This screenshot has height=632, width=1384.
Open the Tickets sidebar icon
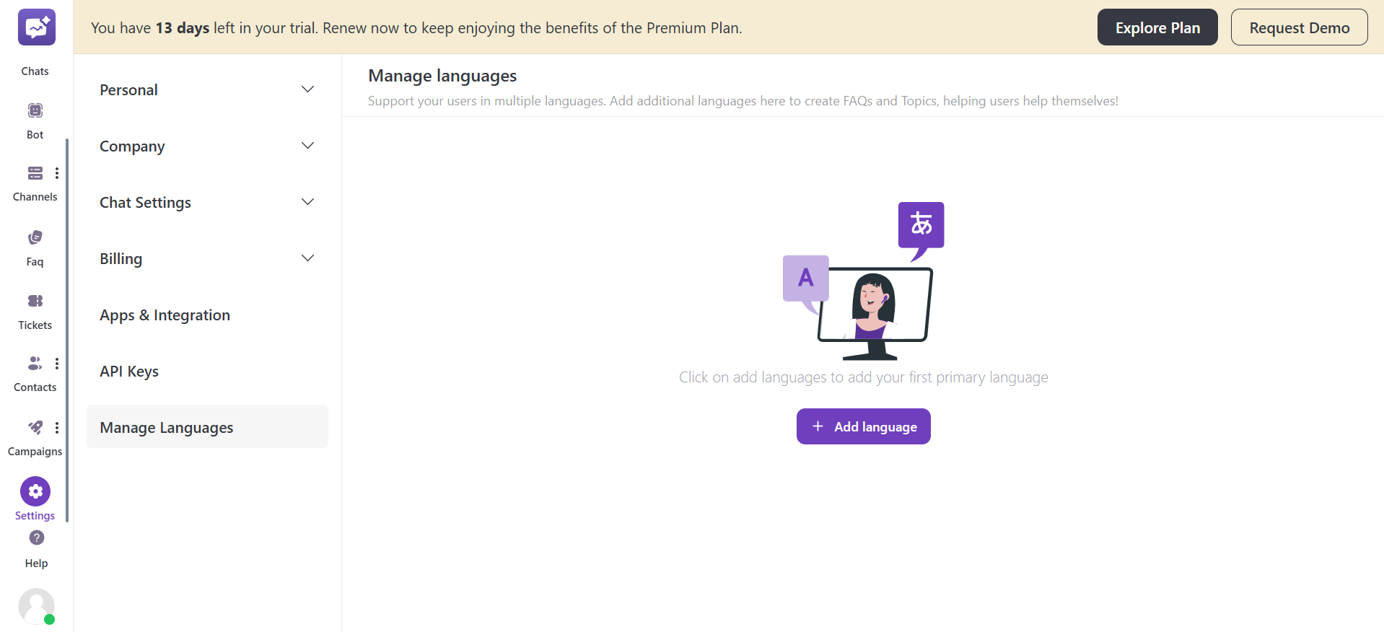pyautogui.click(x=35, y=301)
